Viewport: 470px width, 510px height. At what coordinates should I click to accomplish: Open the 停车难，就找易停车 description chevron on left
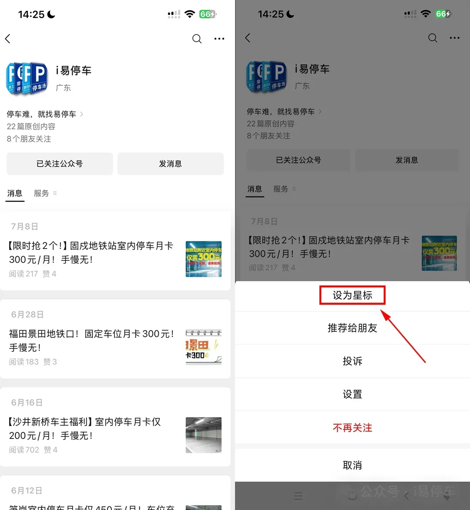tap(81, 114)
